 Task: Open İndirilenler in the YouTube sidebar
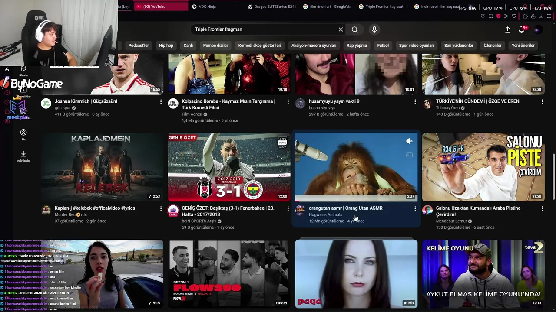(x=23, y=156)
